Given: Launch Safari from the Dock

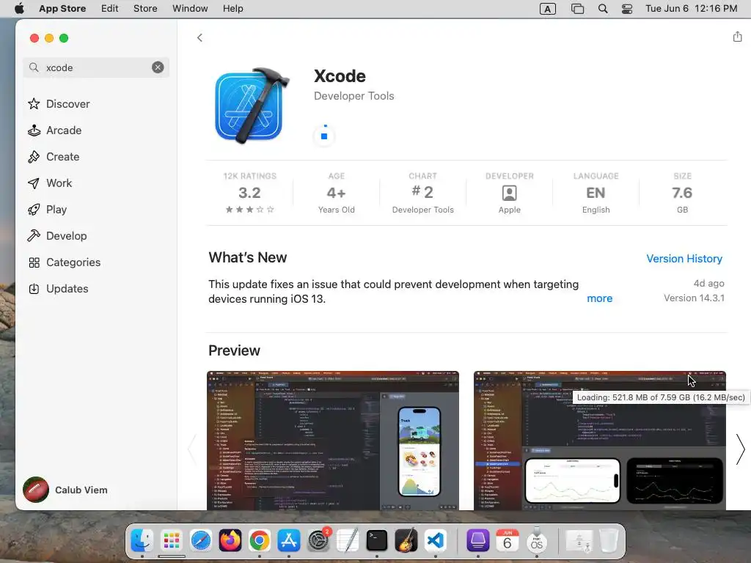Looking at the screenshot, I should (201, 540).
